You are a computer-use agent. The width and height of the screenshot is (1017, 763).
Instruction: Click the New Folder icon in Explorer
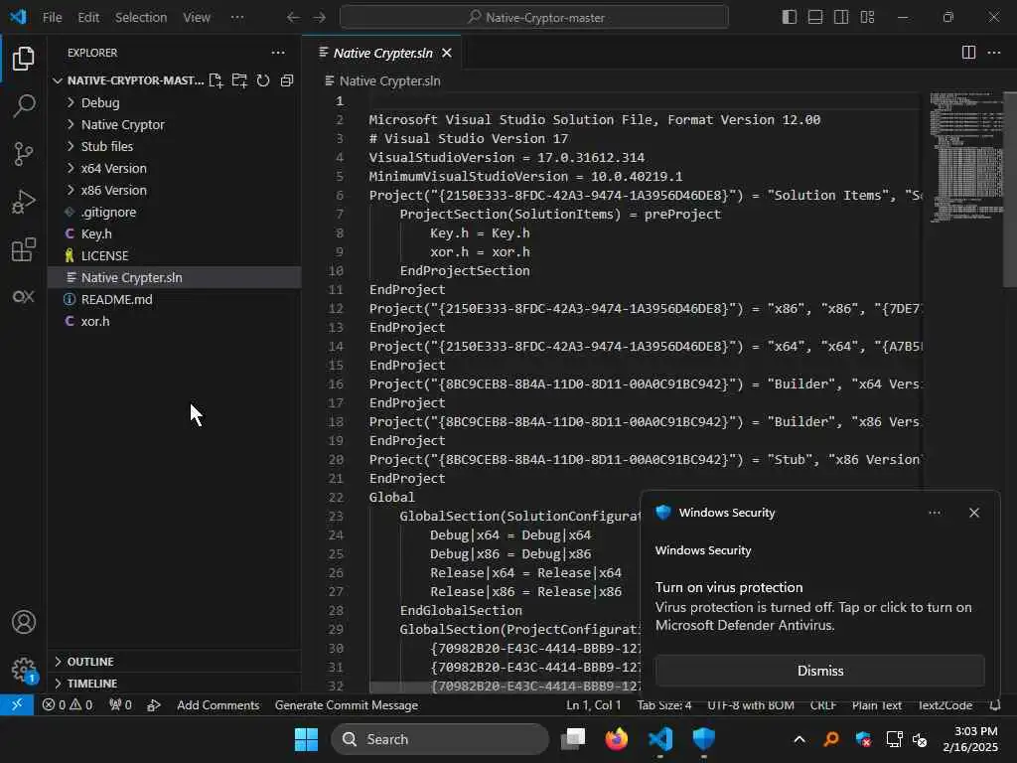[x=239, y=80]
